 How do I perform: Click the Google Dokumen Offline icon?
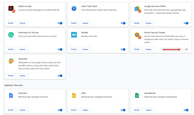[x=137, y=9]
